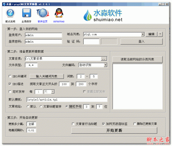This screenshot has width=172, height=146.
Task: Click 输入关键词列表 button
Action: click(x=47, y=76)
